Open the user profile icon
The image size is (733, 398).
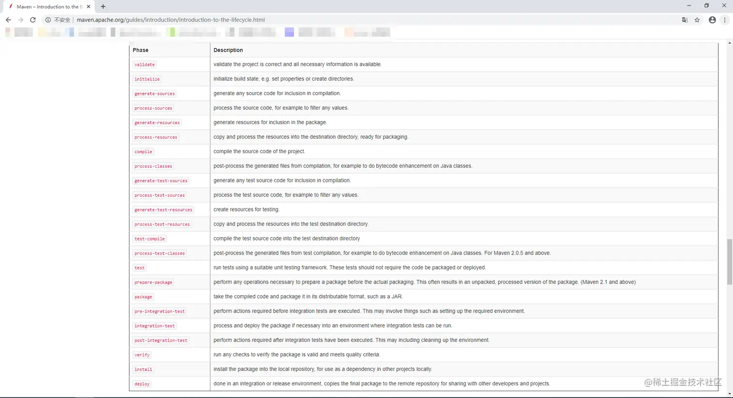click(x=712, y=20)
